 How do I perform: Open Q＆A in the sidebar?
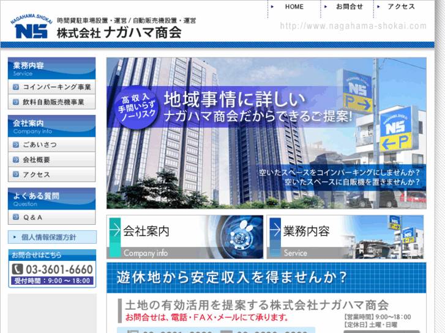(x=51, y=218)
